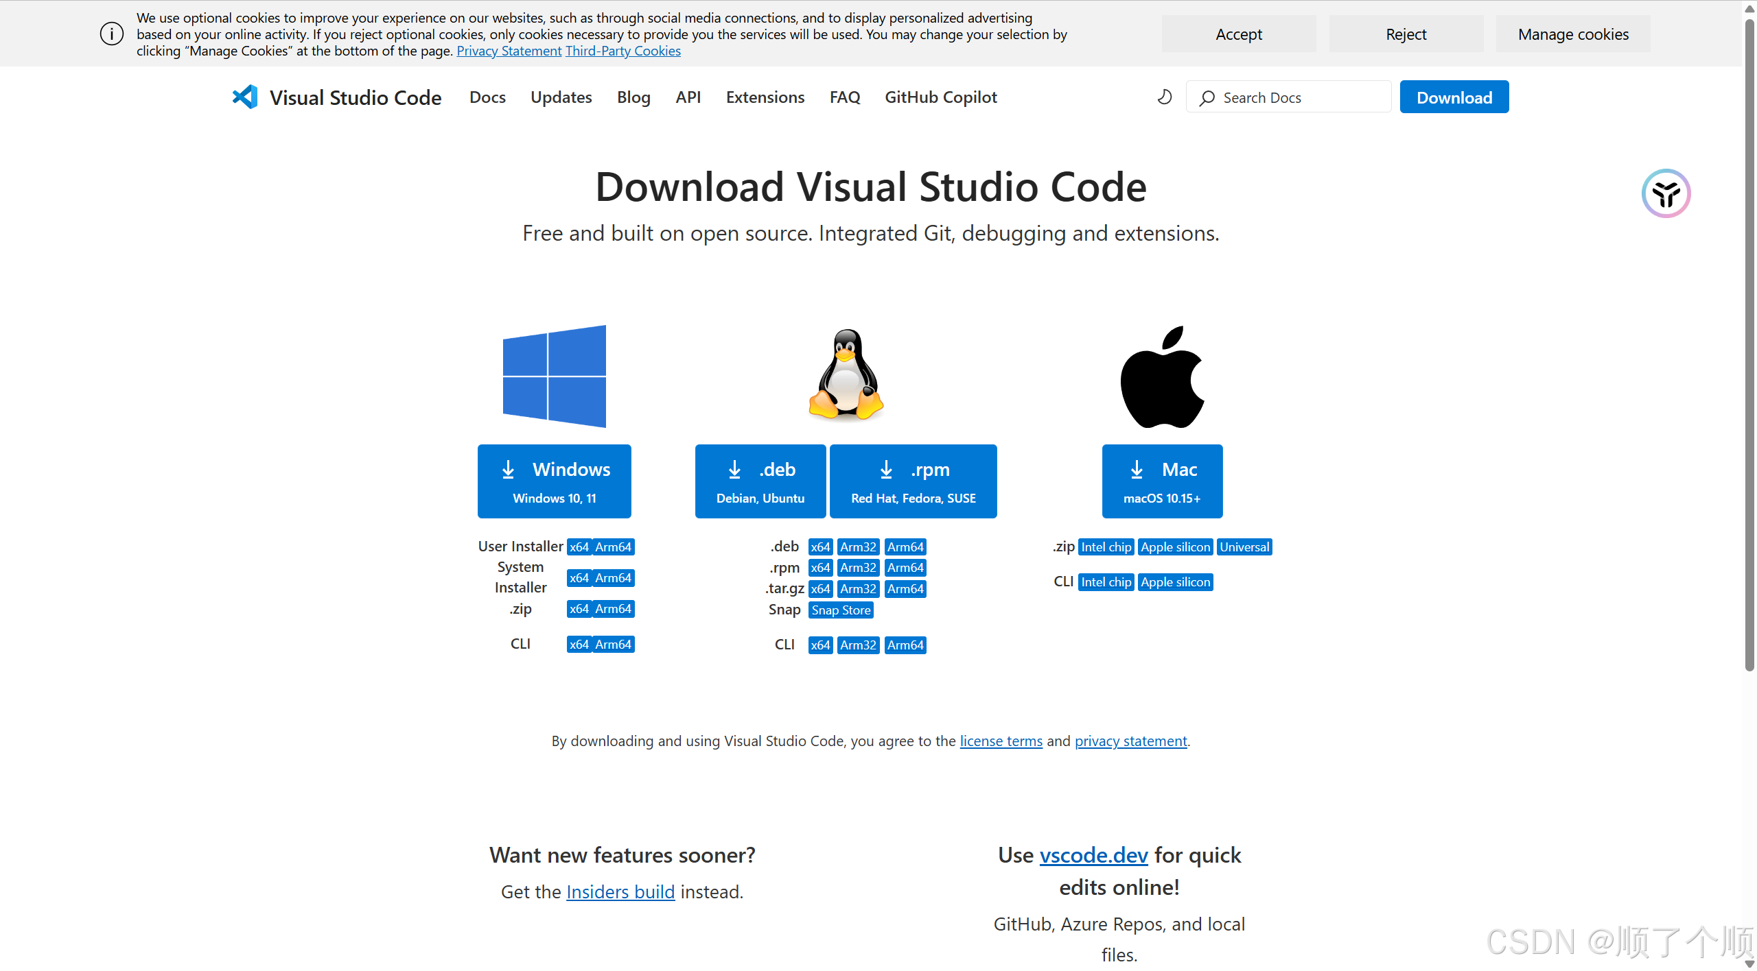Select Linux .rpm Arm64 download
The height and width of the screenshot is (971, 1757).
coord(905,567)
